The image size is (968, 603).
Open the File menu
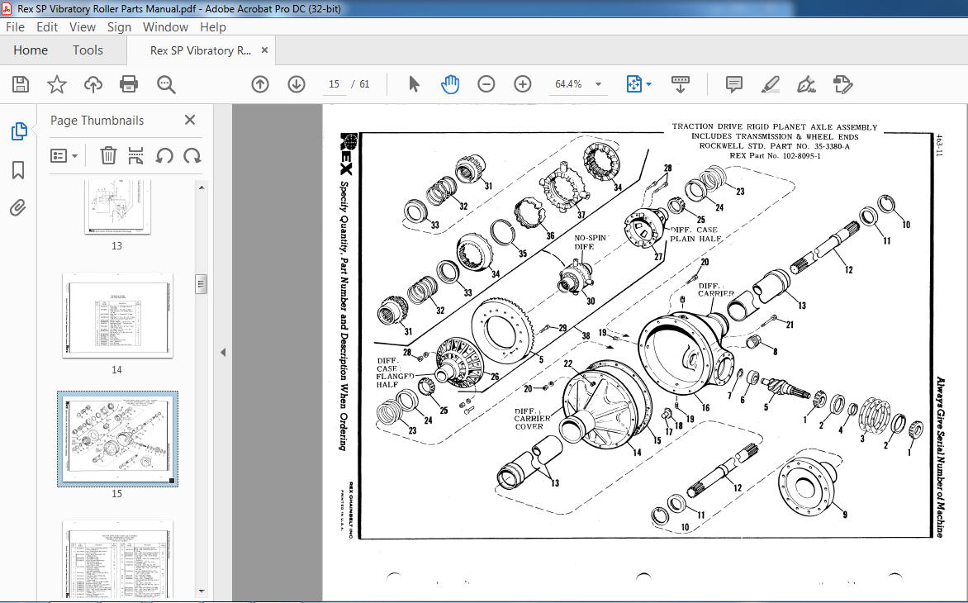pyautogui.click(x=15, y=27)
